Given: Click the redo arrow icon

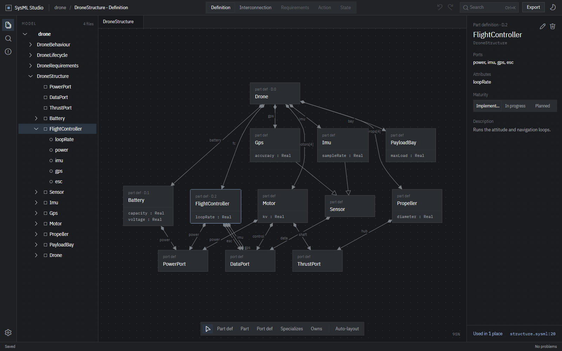Looking at the screenshot, I should coord(450,7).
